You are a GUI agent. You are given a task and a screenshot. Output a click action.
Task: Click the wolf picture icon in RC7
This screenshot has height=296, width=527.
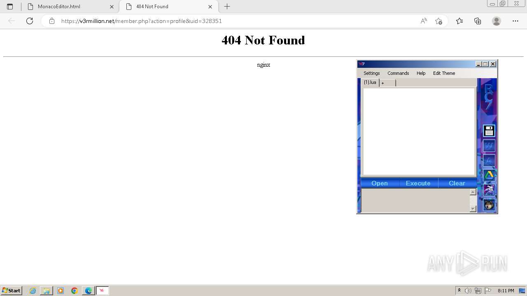pos(489,205)
